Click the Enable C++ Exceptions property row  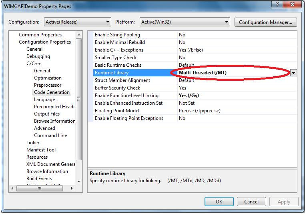coord(119,50)
